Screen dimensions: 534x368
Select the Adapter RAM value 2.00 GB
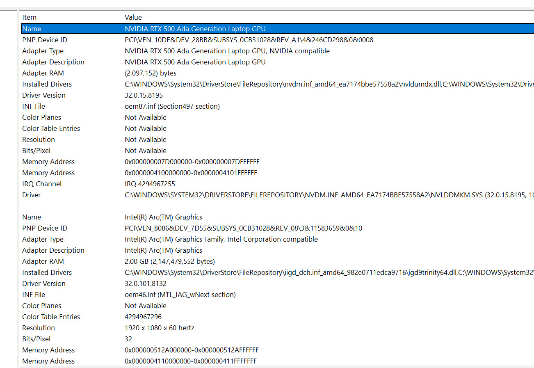170,261
